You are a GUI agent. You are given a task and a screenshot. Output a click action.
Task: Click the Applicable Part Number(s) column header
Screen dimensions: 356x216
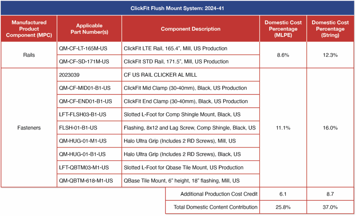tap(89, 28)
